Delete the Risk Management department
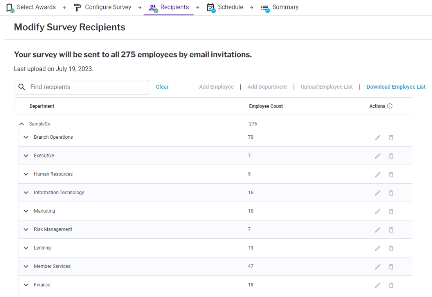 (x=391, y=230)
